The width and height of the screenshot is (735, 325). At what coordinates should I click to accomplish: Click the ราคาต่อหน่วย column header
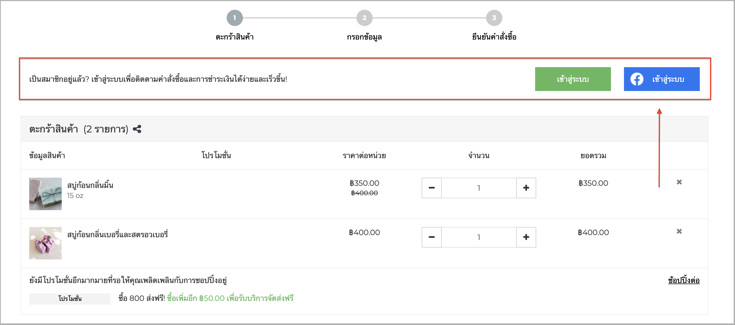(364, 156)
